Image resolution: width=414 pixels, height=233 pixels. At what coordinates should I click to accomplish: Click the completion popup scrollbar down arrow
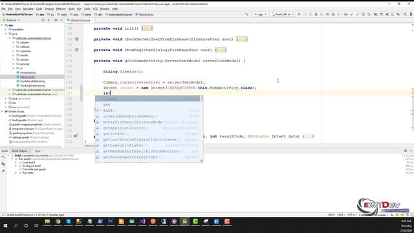pyautogui.click(x=202, y=161)
